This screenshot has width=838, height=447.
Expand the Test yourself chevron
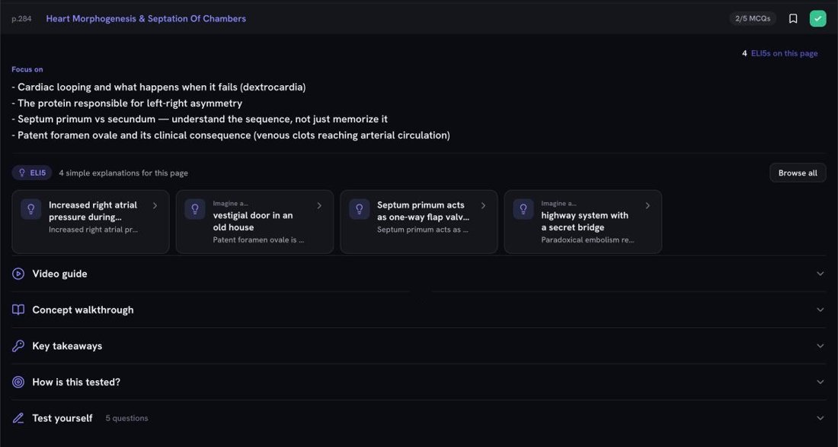click(x=820, y=418)
